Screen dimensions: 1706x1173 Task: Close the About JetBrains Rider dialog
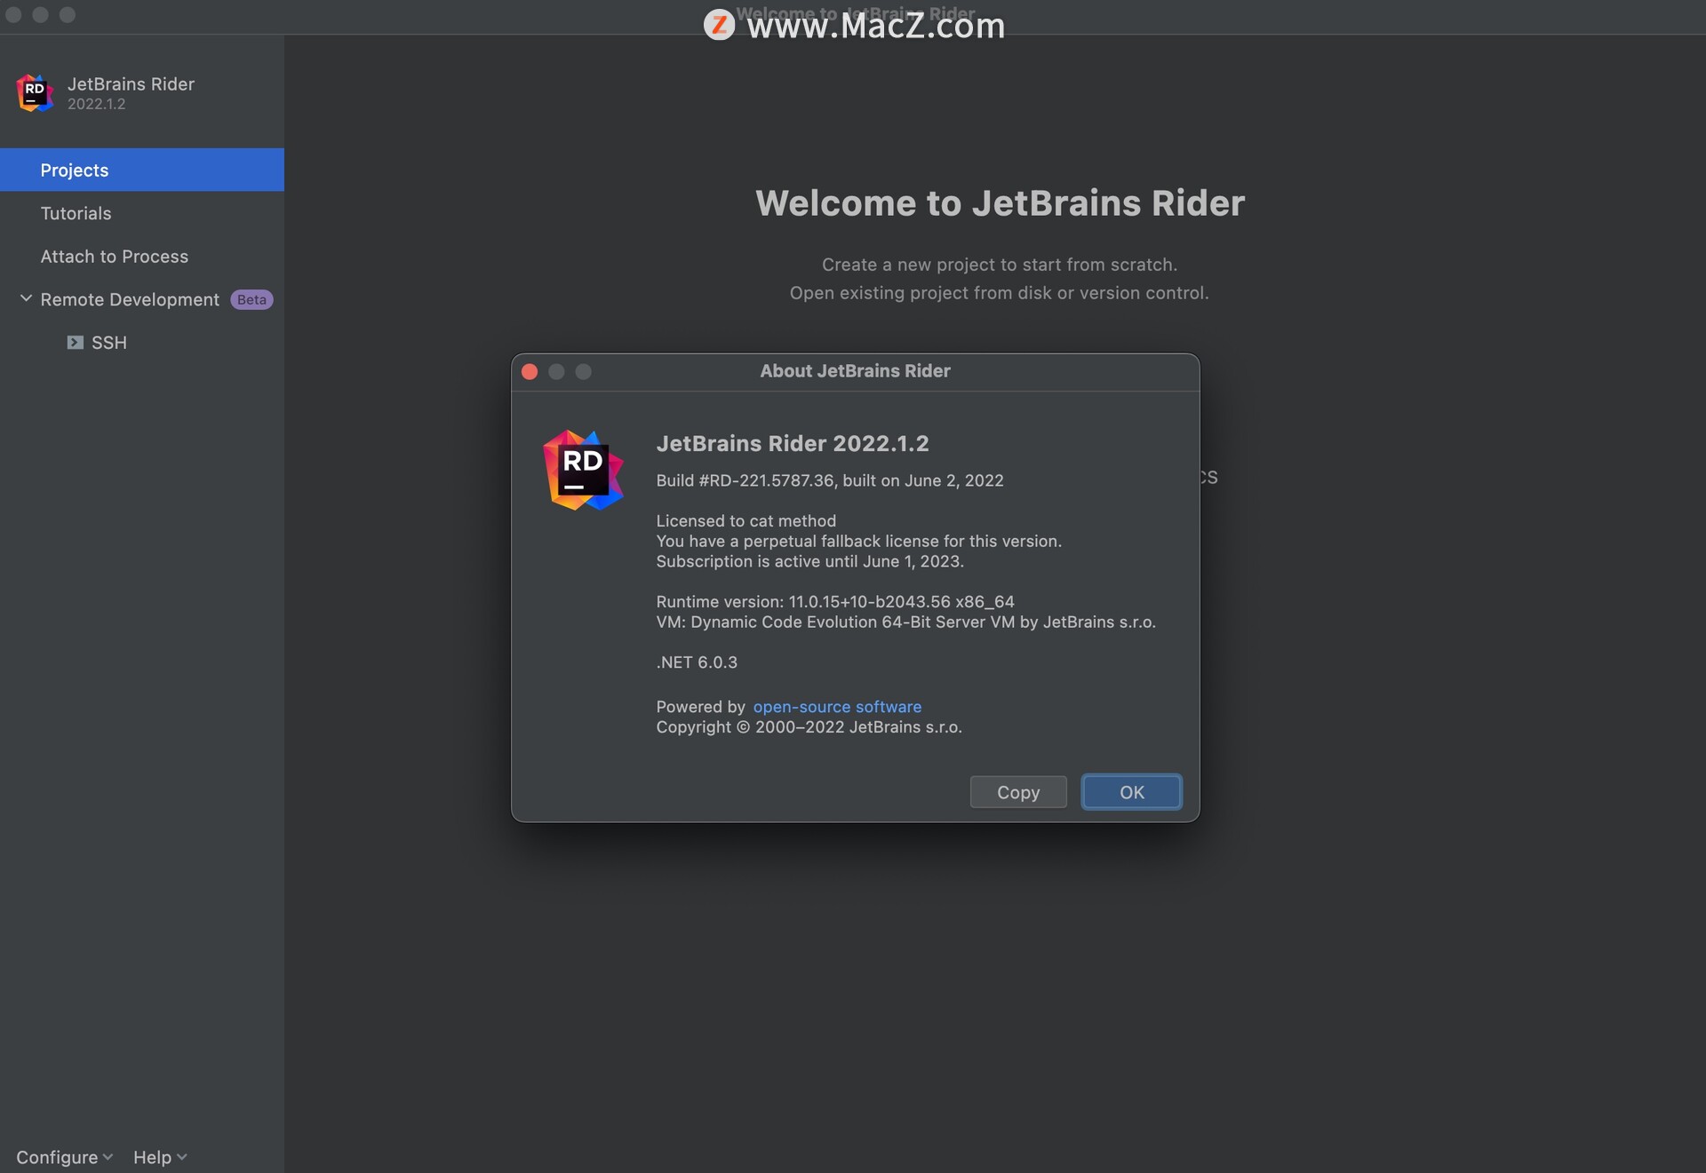530,371
